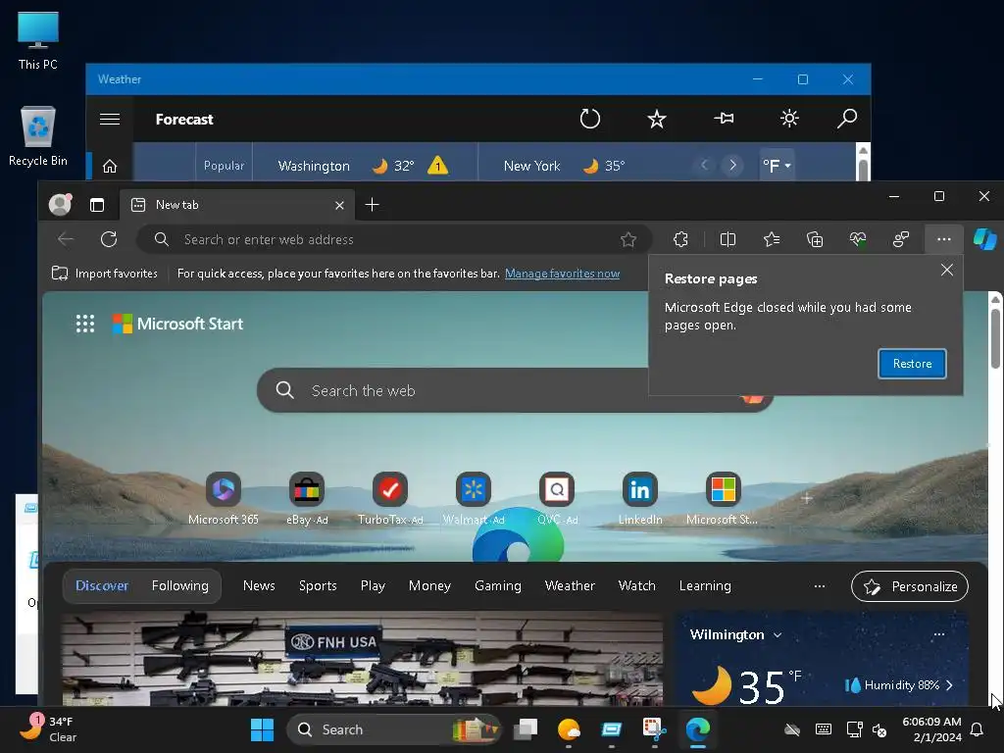Select Washington 32° forecast entry
Image resolution: width=1004 pixels, height=753 pixels.
365,166
